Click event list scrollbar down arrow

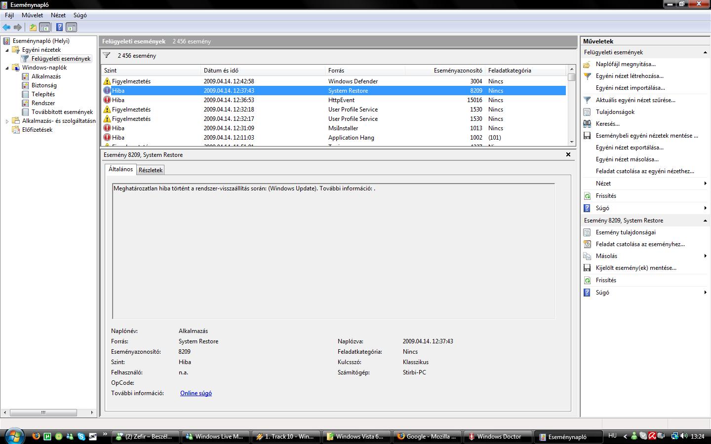tap(572, 142)
